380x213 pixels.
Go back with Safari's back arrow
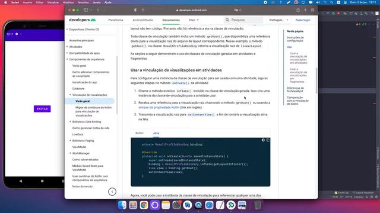98,10
